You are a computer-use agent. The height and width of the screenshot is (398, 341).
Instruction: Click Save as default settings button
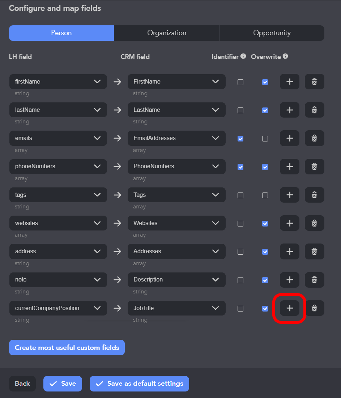coord(139,384)
